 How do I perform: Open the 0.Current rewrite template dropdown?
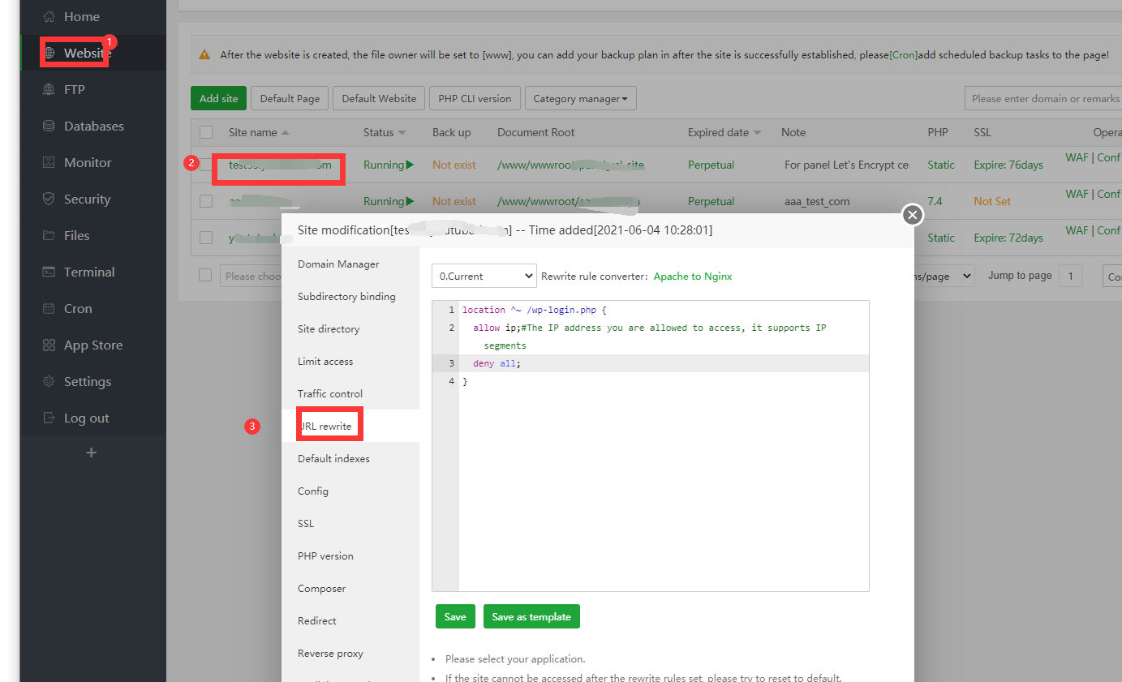pyautogui.click(x=484, y=276)
